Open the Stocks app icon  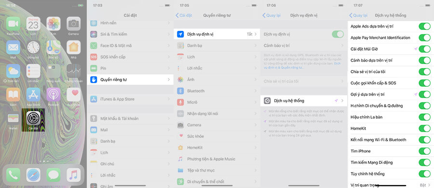[74, 71]
